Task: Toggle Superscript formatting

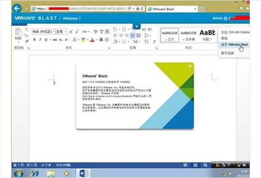Action: click(67, 40)
